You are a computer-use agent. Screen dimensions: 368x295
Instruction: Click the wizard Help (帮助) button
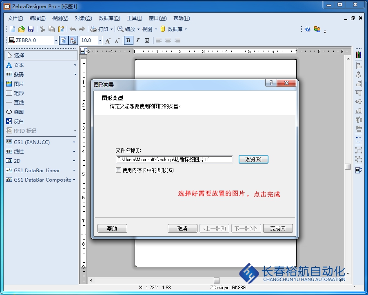point(112,228)
